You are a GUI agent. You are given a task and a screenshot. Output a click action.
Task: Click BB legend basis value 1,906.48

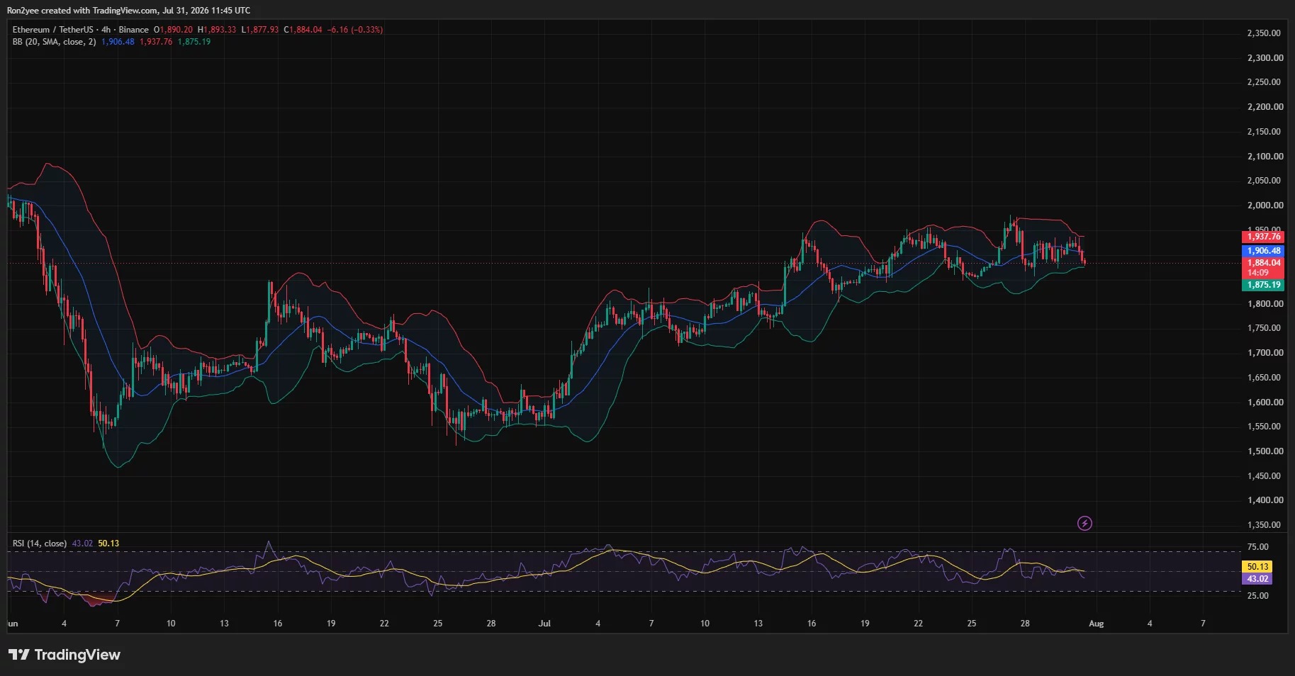coord(118,42)
